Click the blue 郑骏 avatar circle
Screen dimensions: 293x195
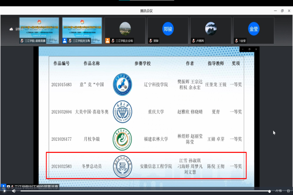coord(168,29)
